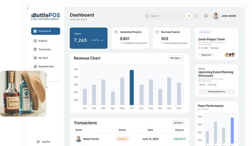Click the Log Out arrow icon
Viewport: 252px width, 146px height.
pyautogui.click(x=38, y=141)
